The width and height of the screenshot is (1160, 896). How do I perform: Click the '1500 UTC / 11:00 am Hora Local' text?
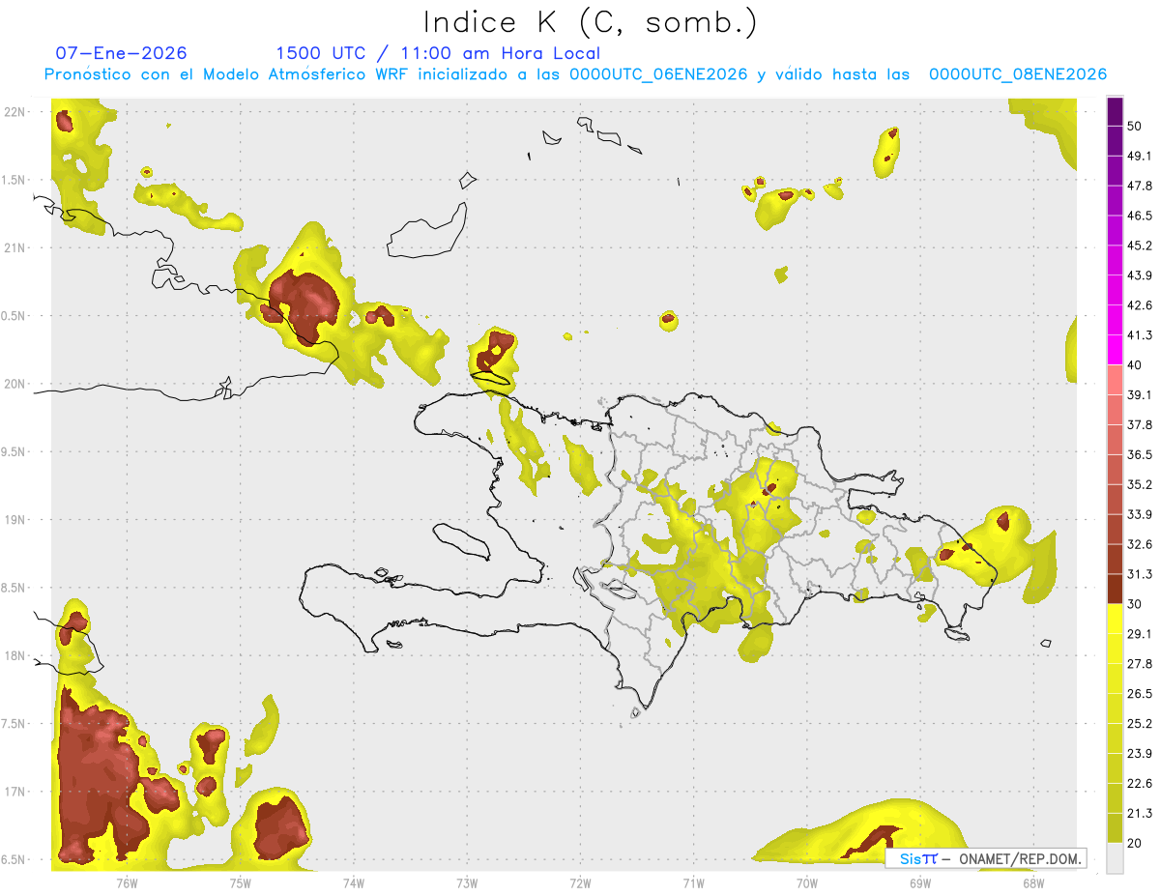point(438,54)
